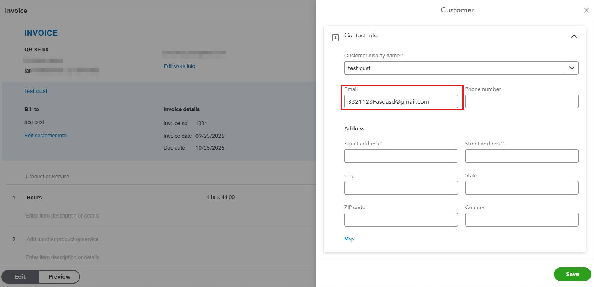Open the Map link
The height and width of the screenshot is (287, 594).
[349, 239]
